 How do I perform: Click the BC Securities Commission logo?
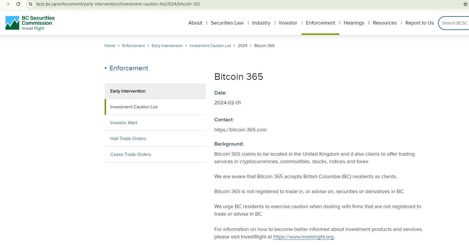[x=30, y=23]
